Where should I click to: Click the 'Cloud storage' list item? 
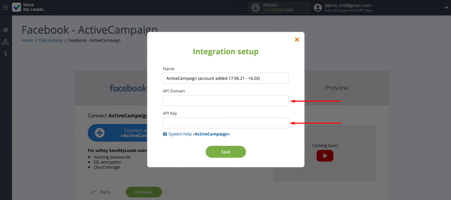tap(107, 167)
